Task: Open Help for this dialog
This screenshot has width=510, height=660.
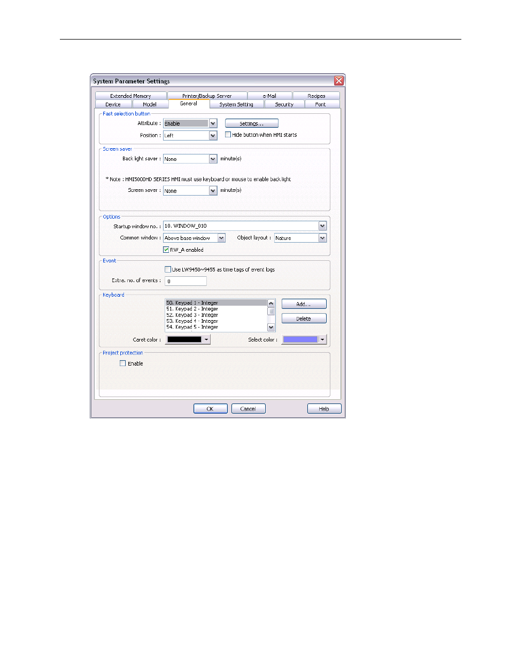Action: (x=324, y=409)
